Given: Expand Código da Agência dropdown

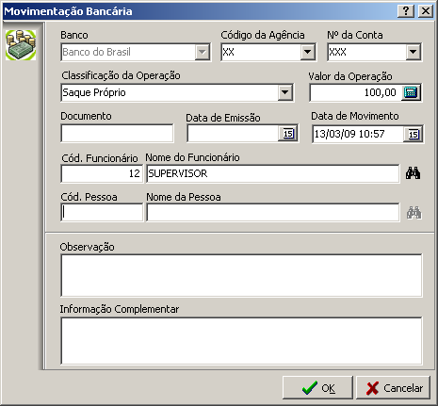Looking at the screenshot, I should coord(308,52).
